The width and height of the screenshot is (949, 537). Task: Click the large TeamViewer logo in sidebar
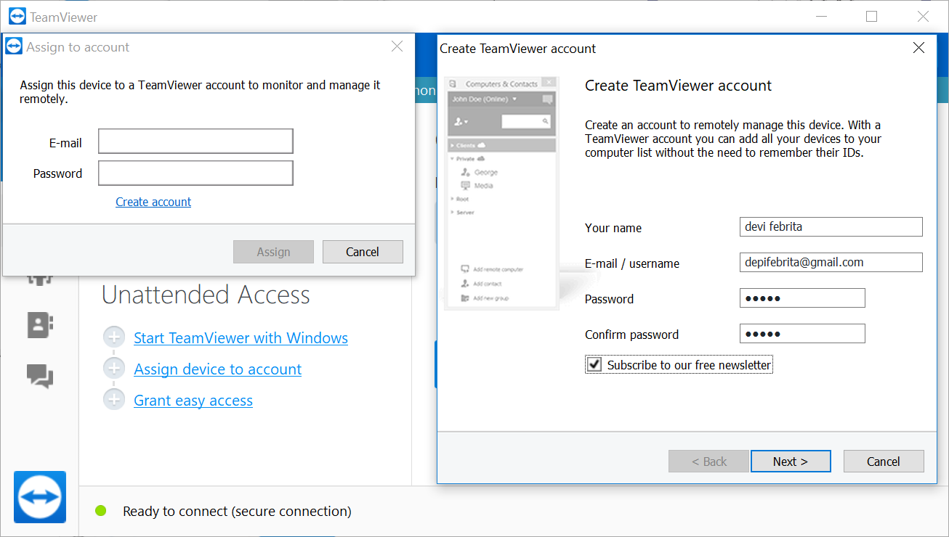point(40,497)
